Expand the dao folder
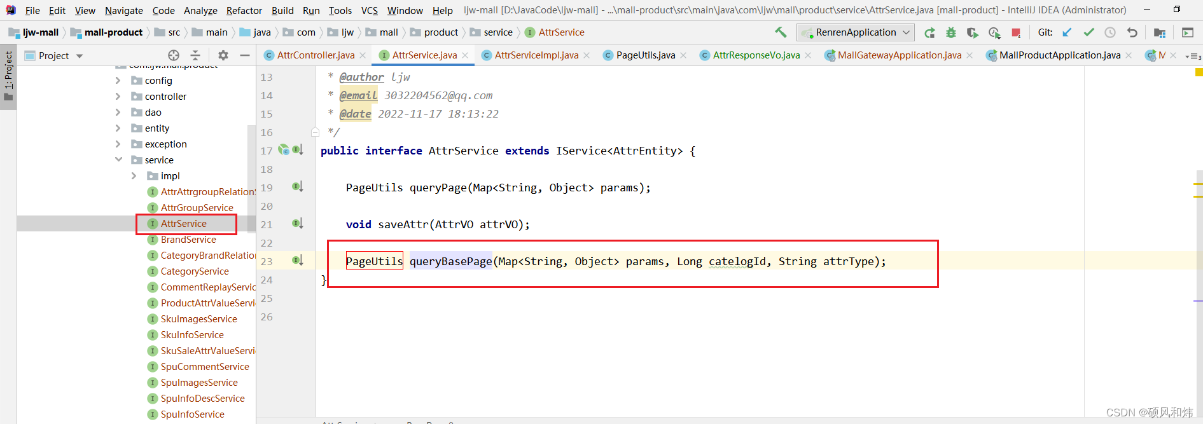The height and width of the screenshot is (424, 1203). point(118,112)
